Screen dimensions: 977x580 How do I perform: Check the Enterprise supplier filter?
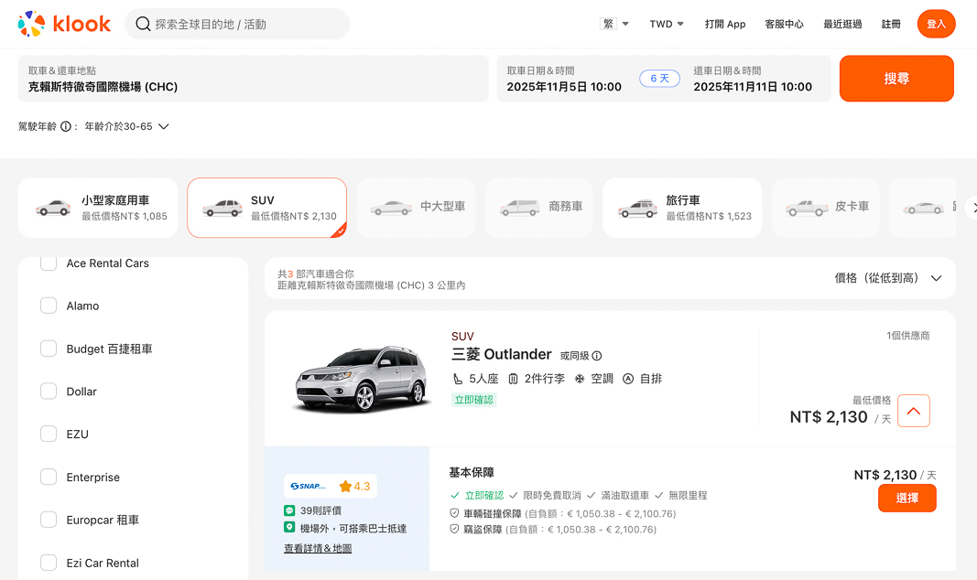[49, 477]
